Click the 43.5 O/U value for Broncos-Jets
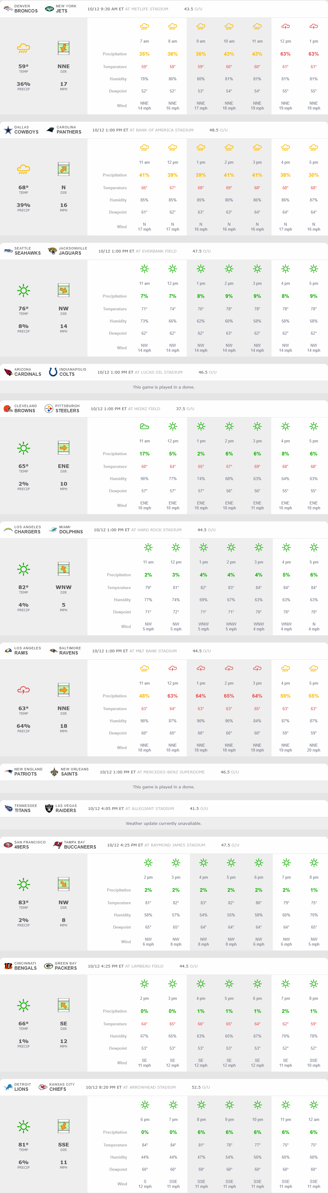This screenshot has height=1193, width=328. pyautogui.click(x=193, y=9)
